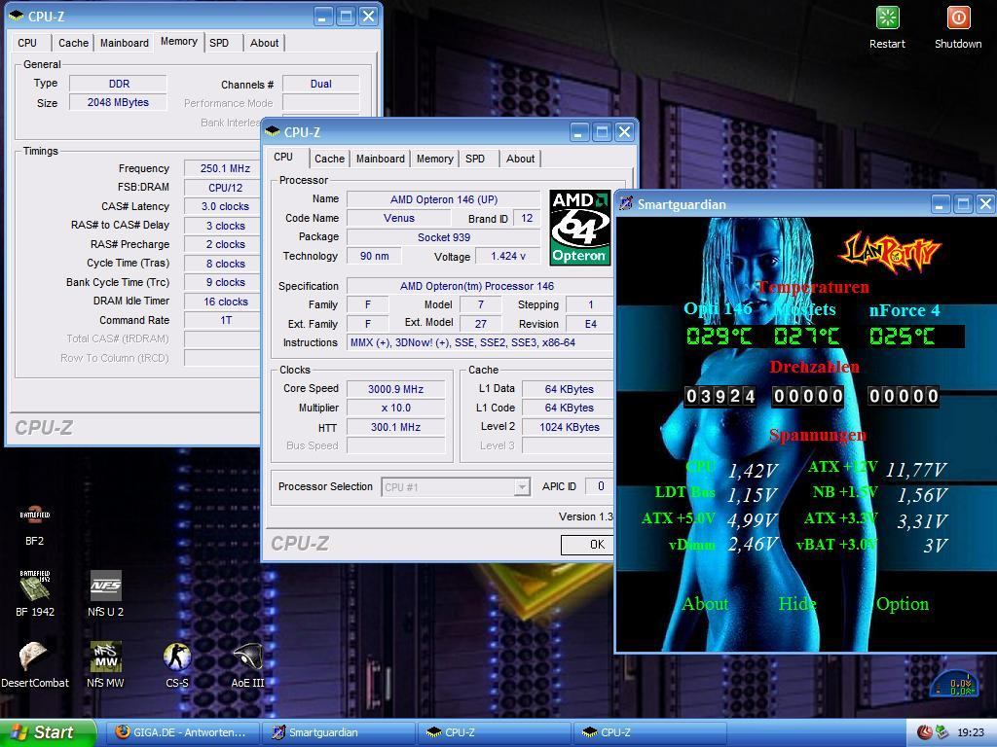Click the Core Speed value 3000.9 MHz

tap(395, 389)
